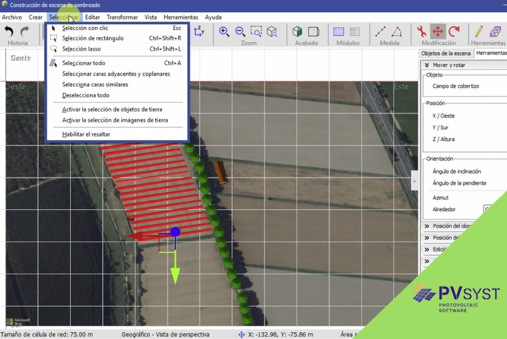Choose Selección de rectángulo
The height and width of the screenshot is (339, 507).
pos(117,38)
